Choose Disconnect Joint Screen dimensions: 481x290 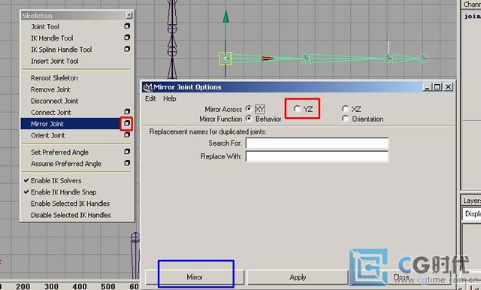(x=54, y=101)
